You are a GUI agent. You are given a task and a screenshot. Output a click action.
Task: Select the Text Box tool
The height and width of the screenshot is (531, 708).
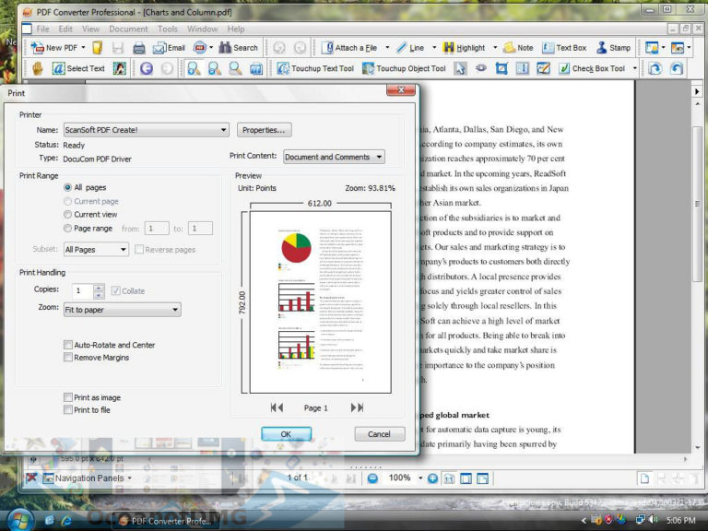pyautogui.click(x=564, y=47)
